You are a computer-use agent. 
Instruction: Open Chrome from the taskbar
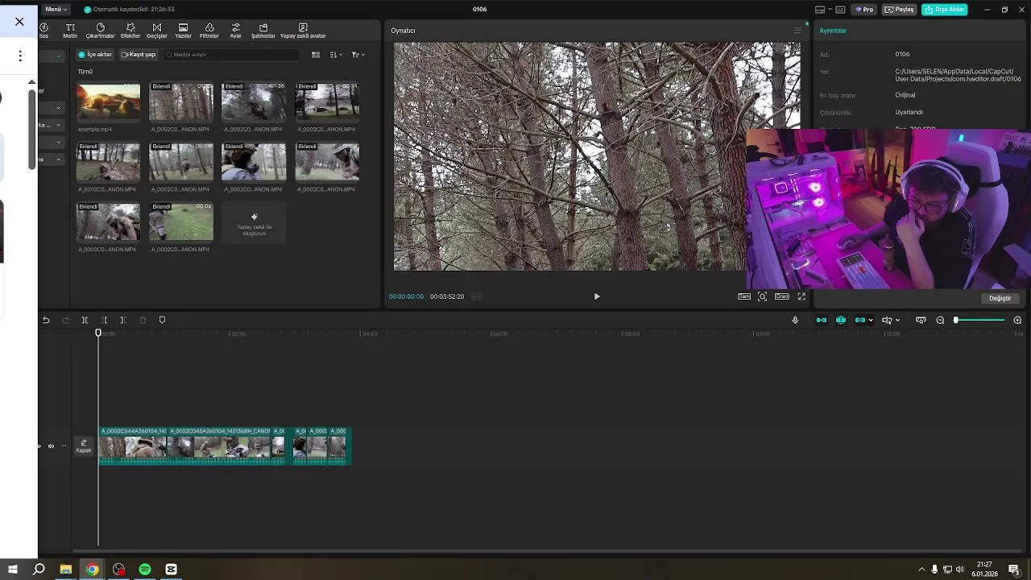tap(93, 570)
